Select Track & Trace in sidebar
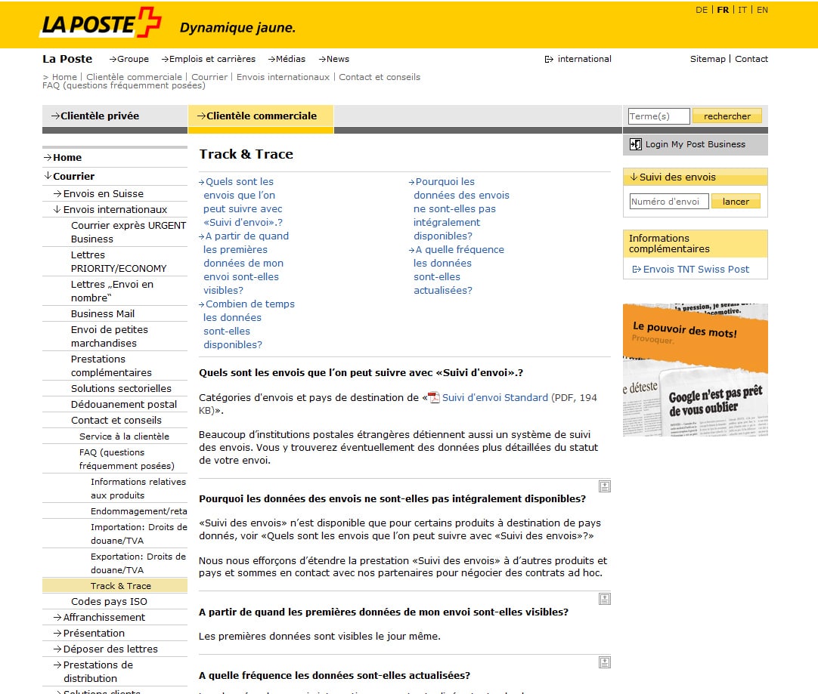The image size is (818, 694). pyautogui.click(x=115, y=585)
